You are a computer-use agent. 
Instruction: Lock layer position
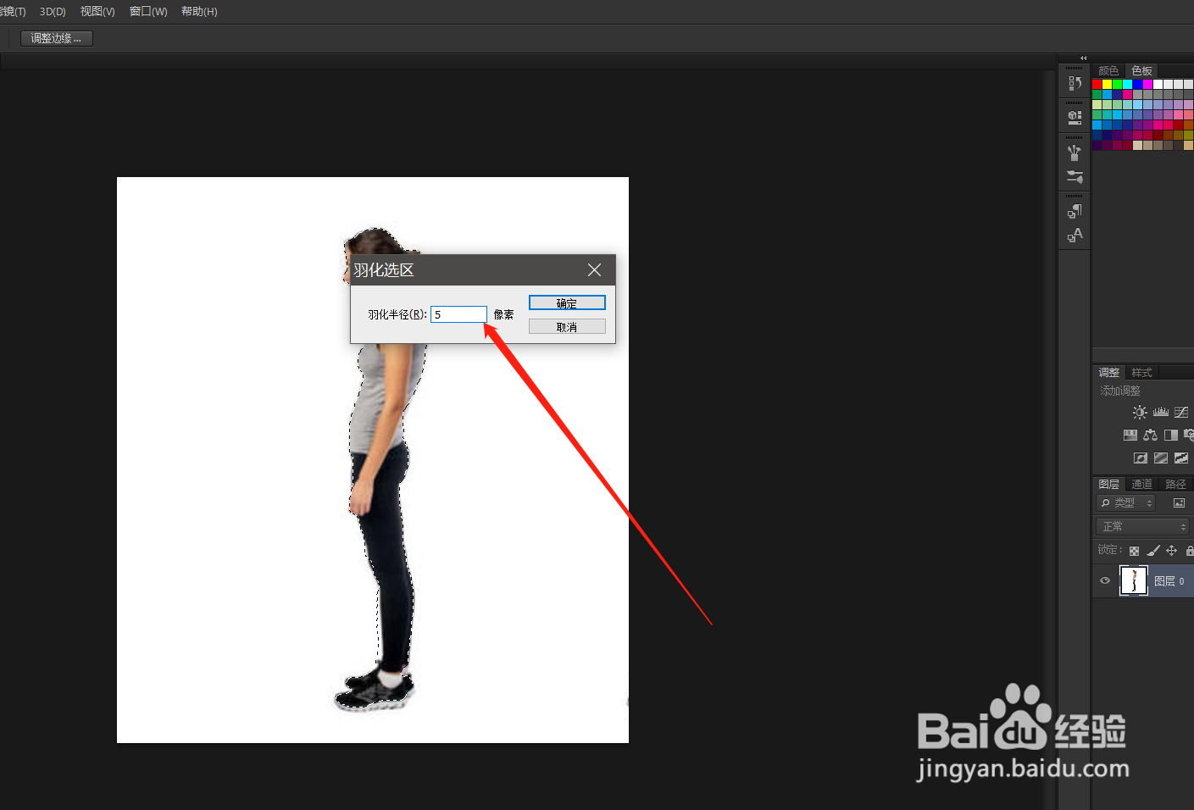click(1171, 551)
